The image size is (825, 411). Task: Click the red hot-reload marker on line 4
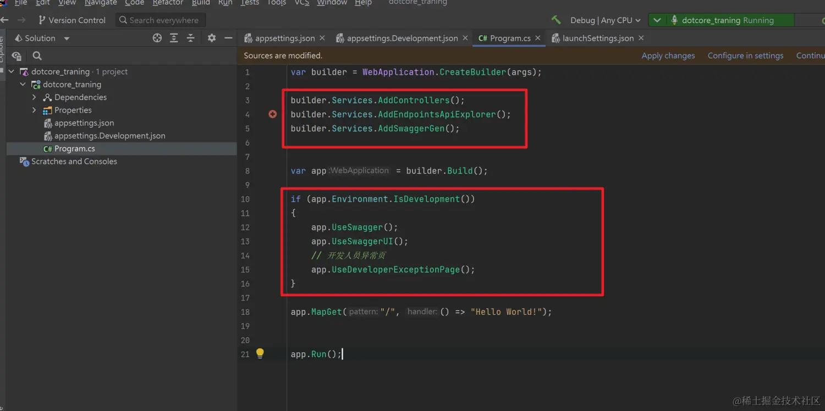[272, 114]
